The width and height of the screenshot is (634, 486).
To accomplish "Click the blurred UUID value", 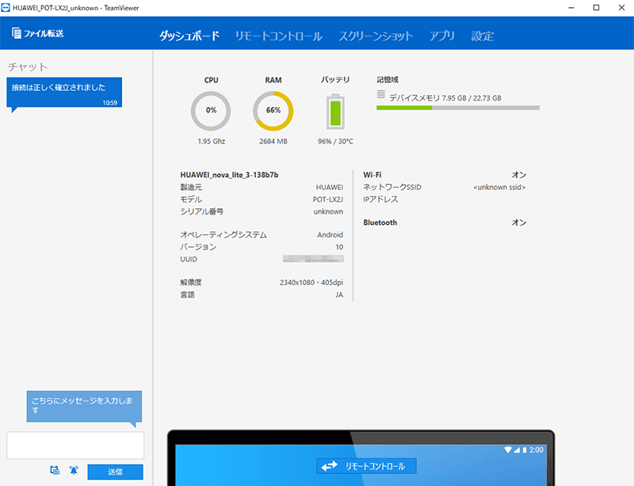I will [x=313, y=259].
